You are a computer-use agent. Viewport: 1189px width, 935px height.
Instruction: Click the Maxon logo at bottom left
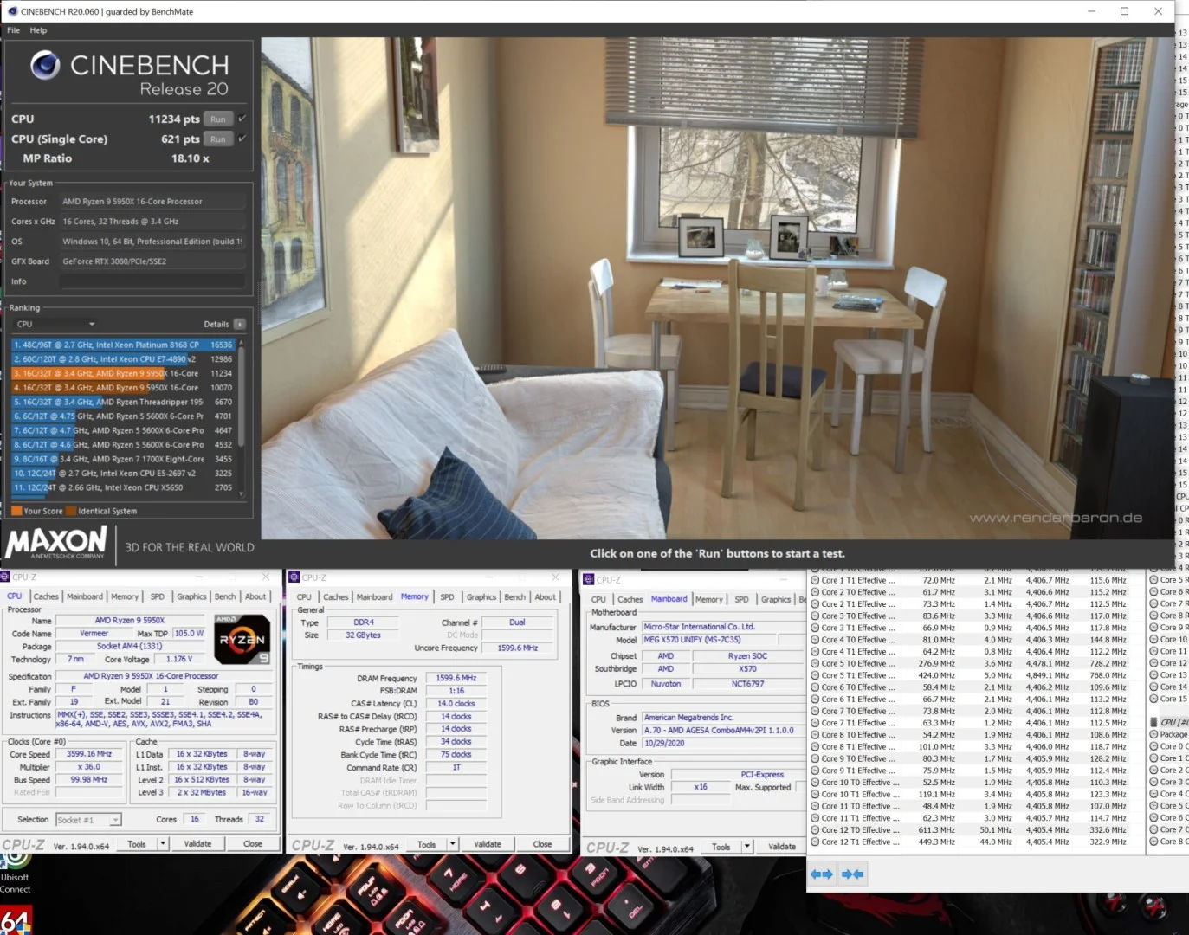55,544
